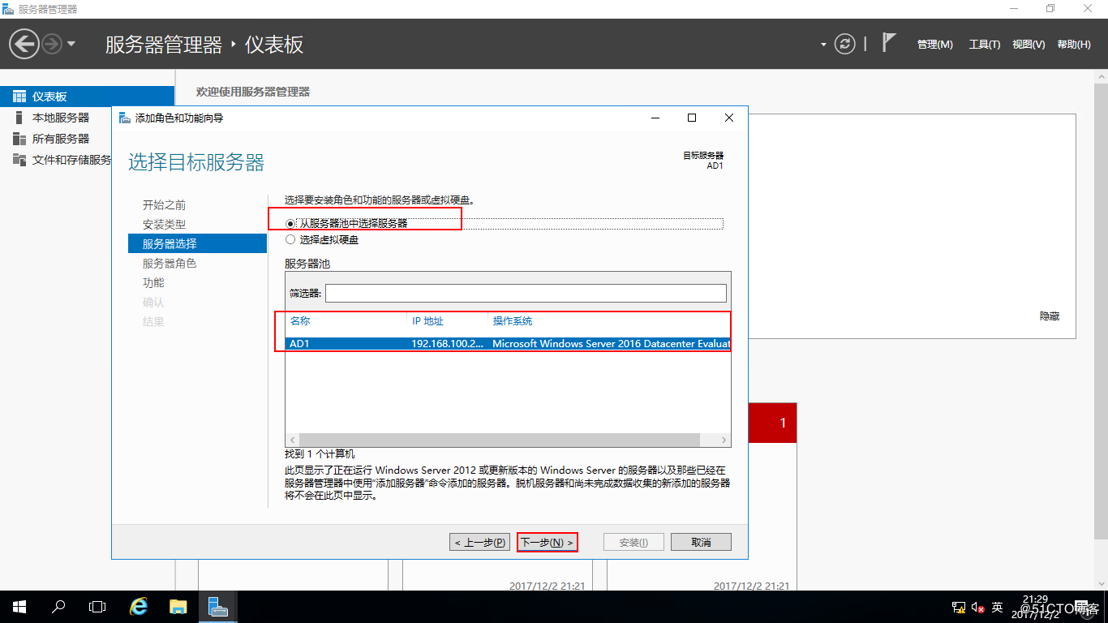Image resolution: width=1108 pixels, height=623 pixels.
Task: Go to 服务器角色 wizard step
Action: [170, 264]
